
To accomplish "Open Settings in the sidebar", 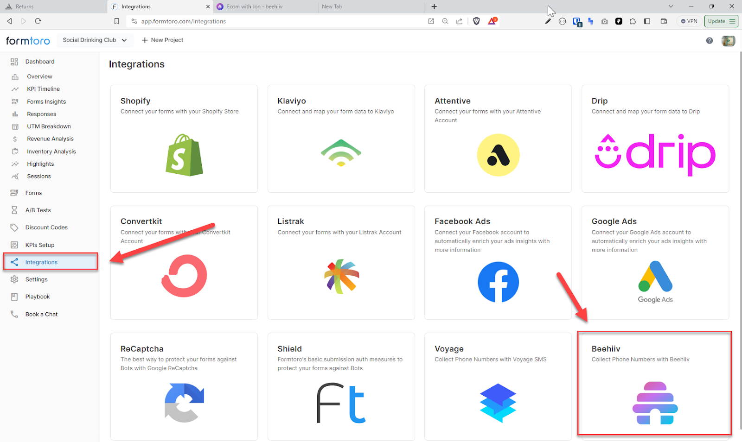I will pyautogui.click(x=36, y=279).
